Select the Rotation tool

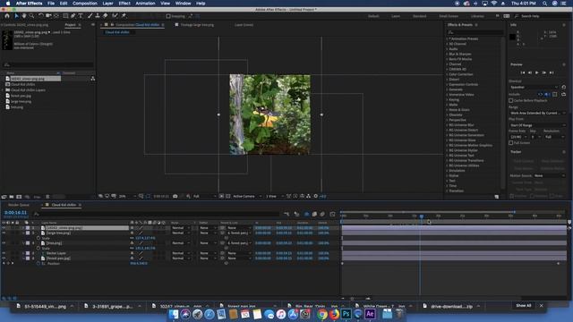coord(41,16)
